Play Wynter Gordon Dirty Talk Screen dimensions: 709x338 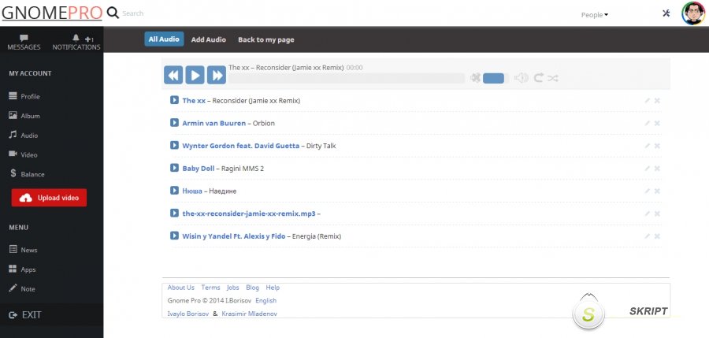point(174,145)
